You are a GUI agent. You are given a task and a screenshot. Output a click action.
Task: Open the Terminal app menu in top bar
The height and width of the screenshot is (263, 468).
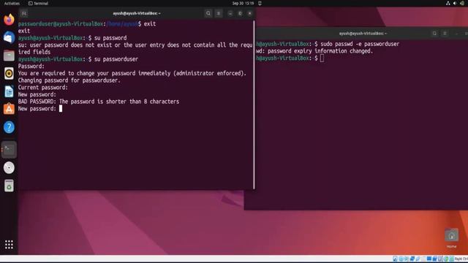[x=38, y=3]
